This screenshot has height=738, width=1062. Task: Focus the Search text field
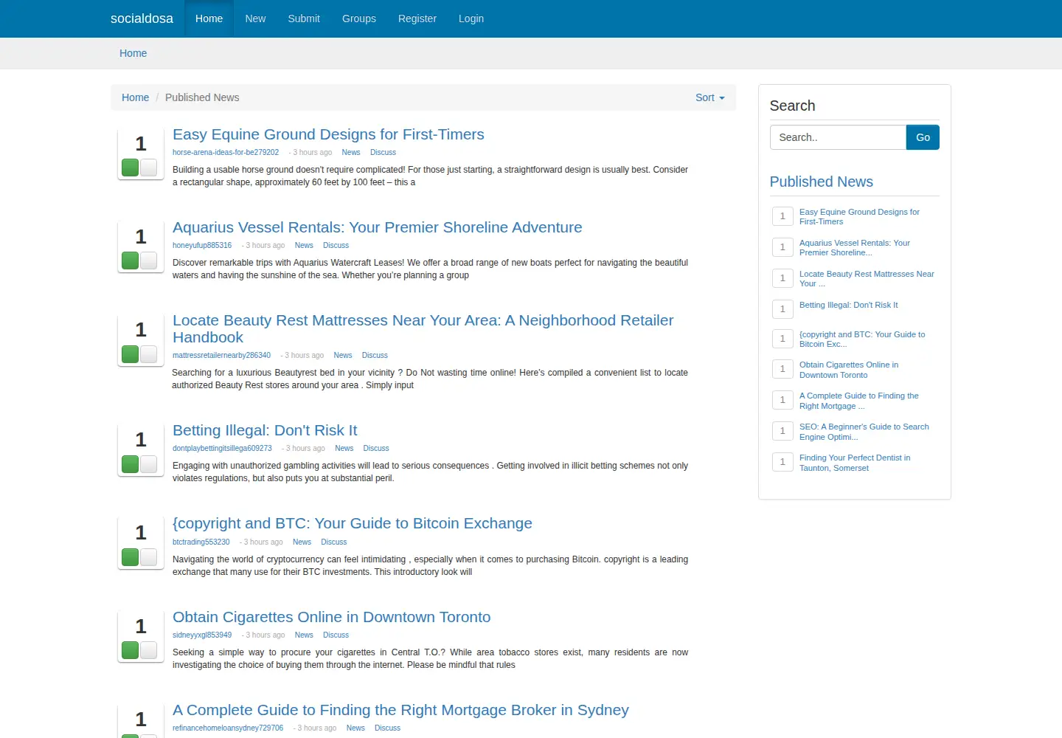(838, 137)
